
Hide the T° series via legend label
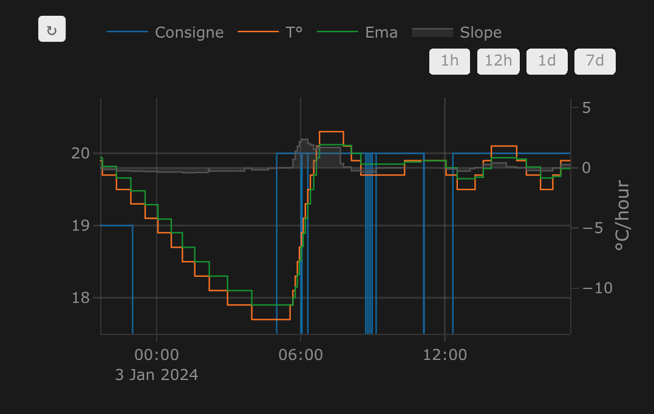point(294,33)
